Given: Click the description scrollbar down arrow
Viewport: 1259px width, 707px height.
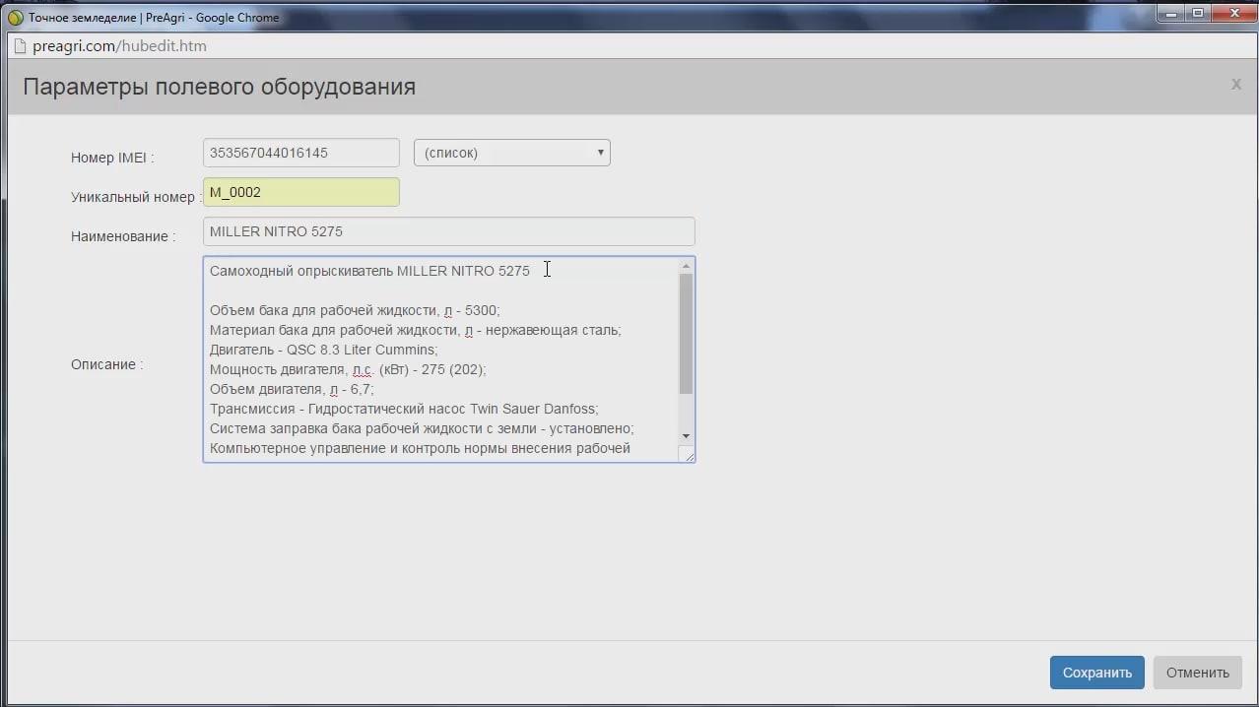Looking at the screenshot, I should [x=686, y=436].
